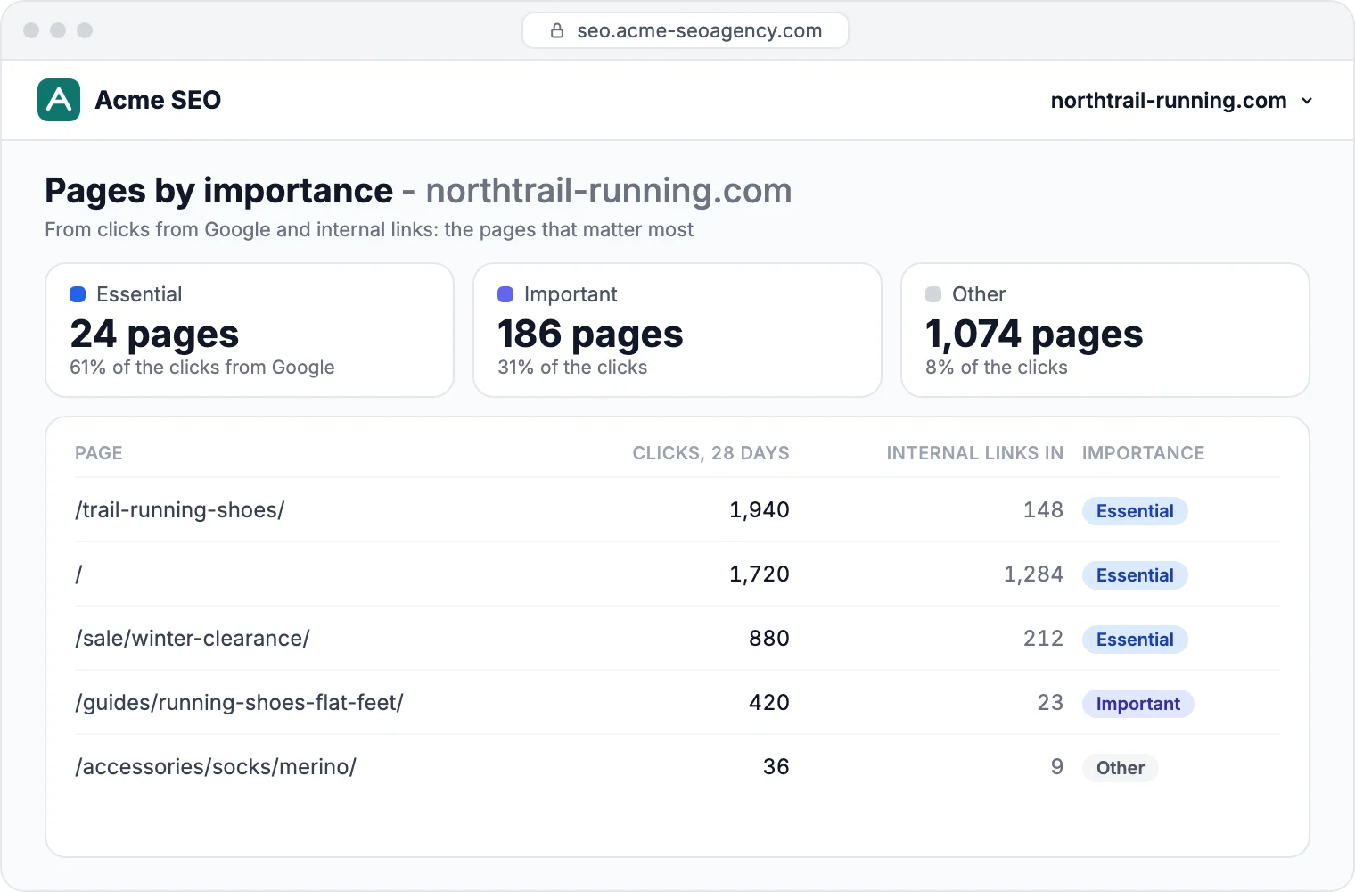Click the seo.acme-seoagency.com address bar
Viewport: 1355px width, 892px height.
pos(686,30)
